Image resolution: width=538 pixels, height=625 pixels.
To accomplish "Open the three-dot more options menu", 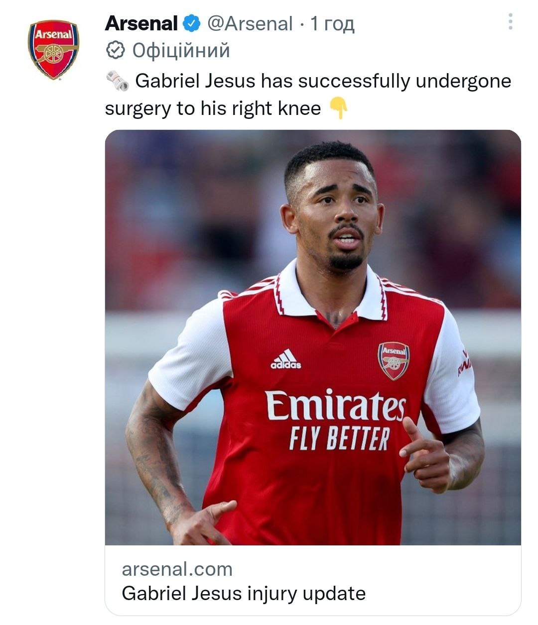I will click(x=510, y=22).
